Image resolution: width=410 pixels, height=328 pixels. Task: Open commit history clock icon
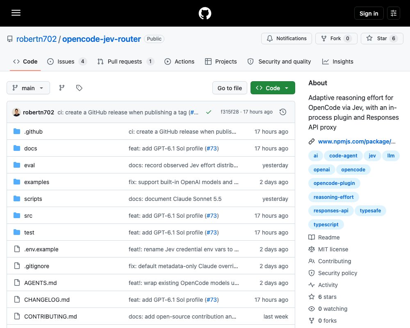[283, 112]
